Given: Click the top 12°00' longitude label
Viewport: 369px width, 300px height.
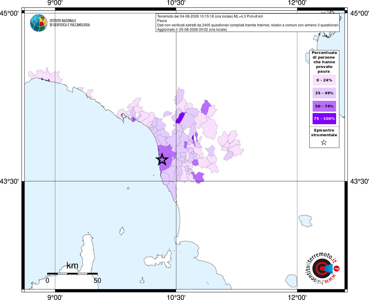Looking at the screenshot, I should click(x=297, y=3).
